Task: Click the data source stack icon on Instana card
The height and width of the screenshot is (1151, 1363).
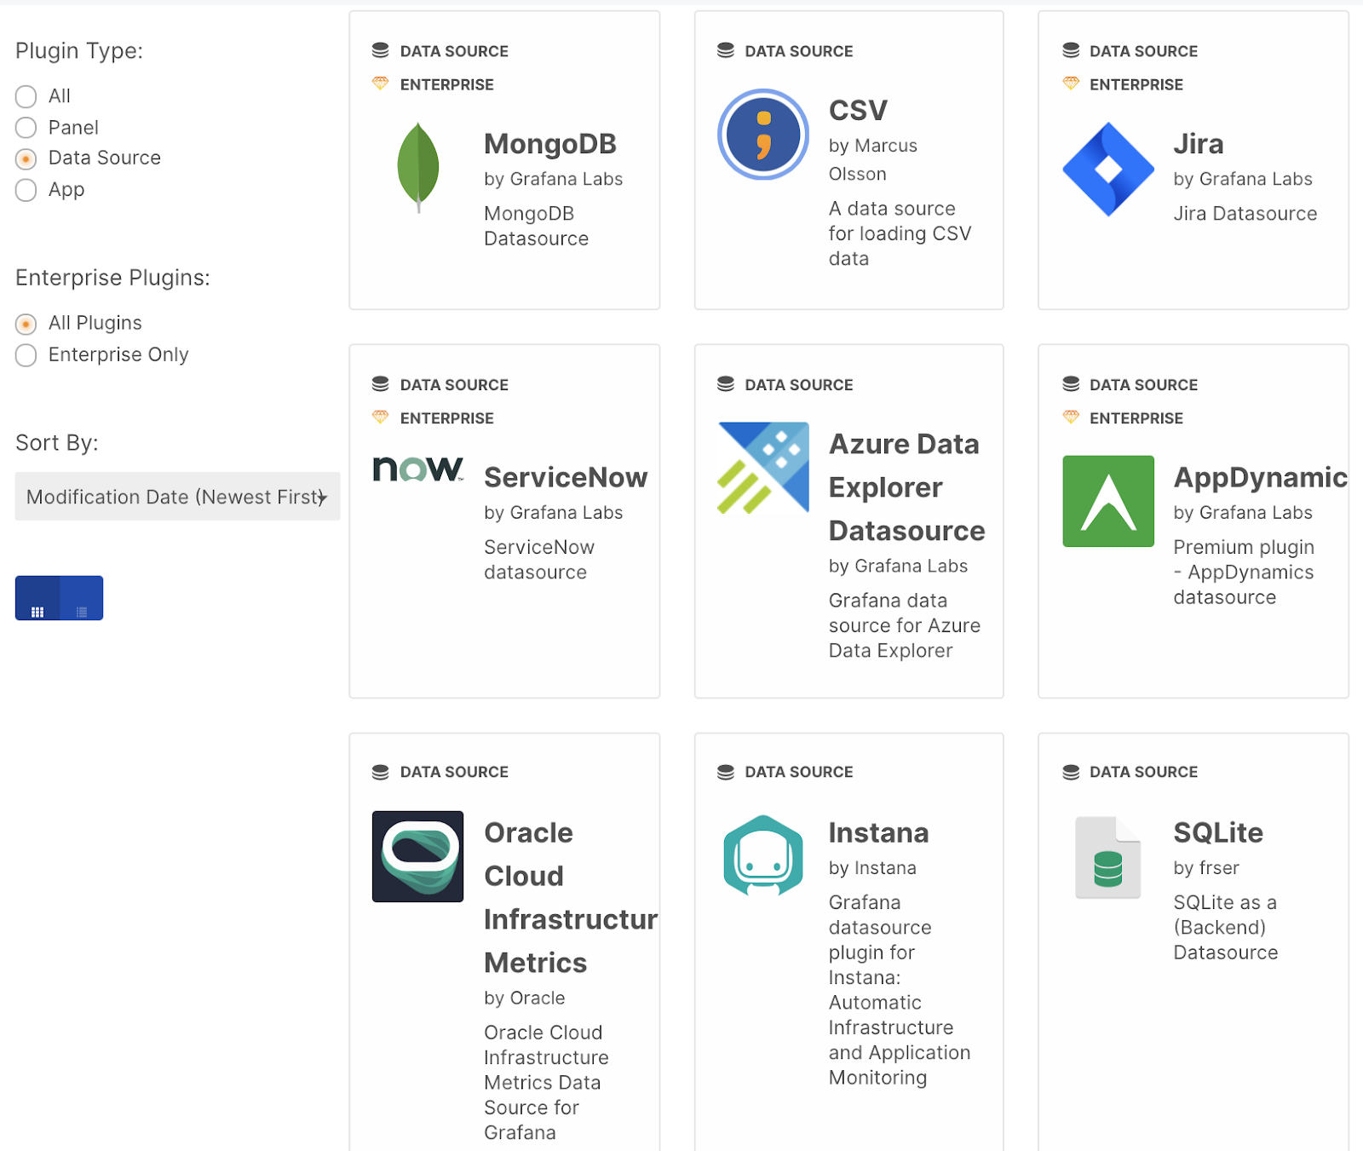Action: pyautogui.click(x=726, y=772)
